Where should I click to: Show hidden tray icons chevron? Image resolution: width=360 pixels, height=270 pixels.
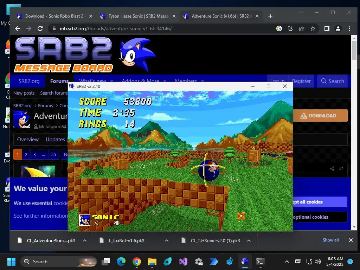pyautogui.click(x=287, y=262)
